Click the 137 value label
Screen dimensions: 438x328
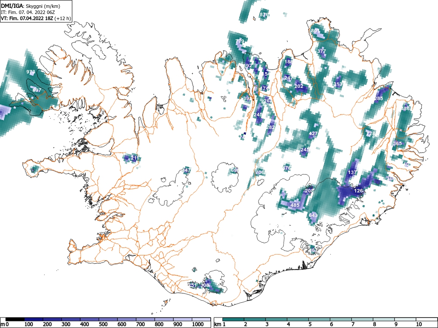click(x=352, y=172)
